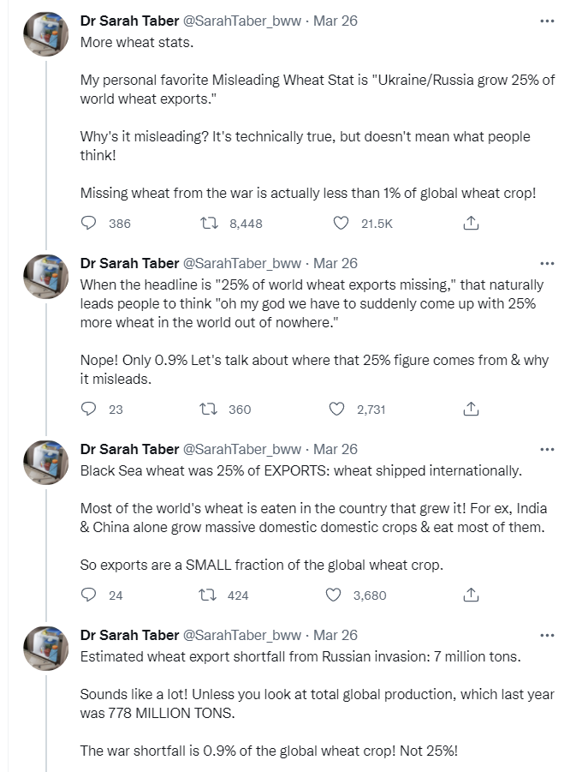570x772 pixels.
Task: Open more options on the second tweet
Action: [547, 263]
